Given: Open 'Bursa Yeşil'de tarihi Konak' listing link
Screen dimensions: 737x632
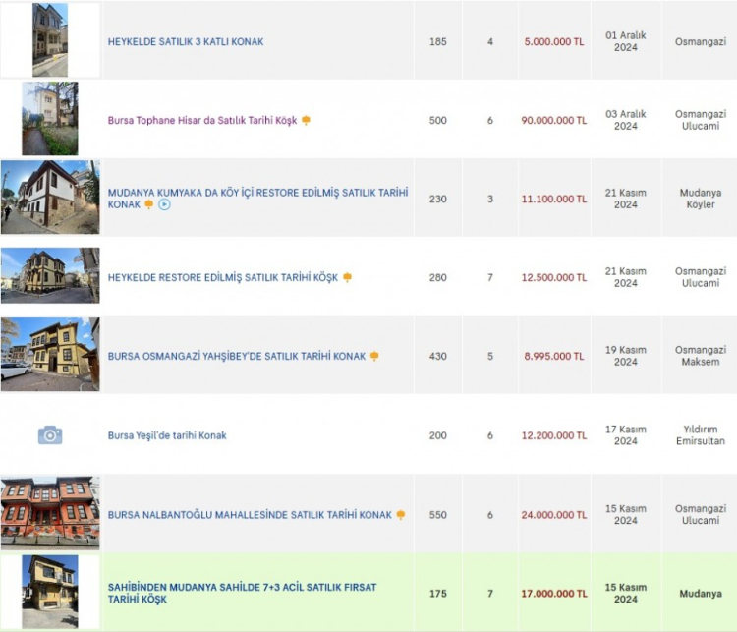Looking at the screenshot, I should click(167, 435).
